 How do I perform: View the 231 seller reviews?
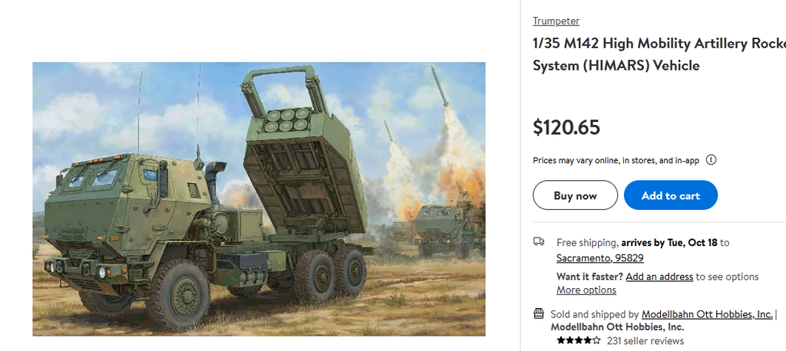point(645,340)
